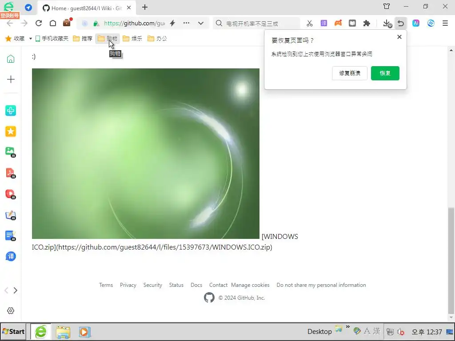The image size is (455, 341).
Task: Open the Status footer link
Action: click(176, 285)
